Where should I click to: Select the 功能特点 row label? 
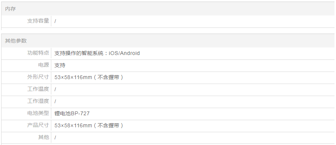38,53
